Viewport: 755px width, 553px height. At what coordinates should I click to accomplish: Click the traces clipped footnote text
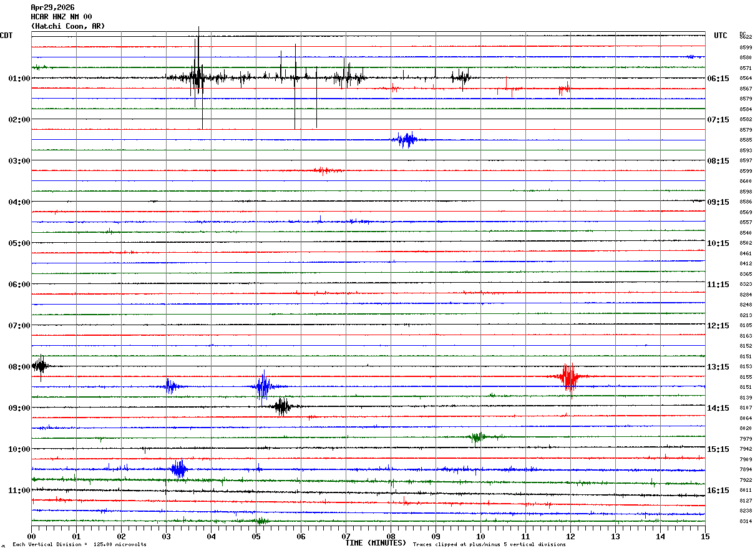pos(489,545)
